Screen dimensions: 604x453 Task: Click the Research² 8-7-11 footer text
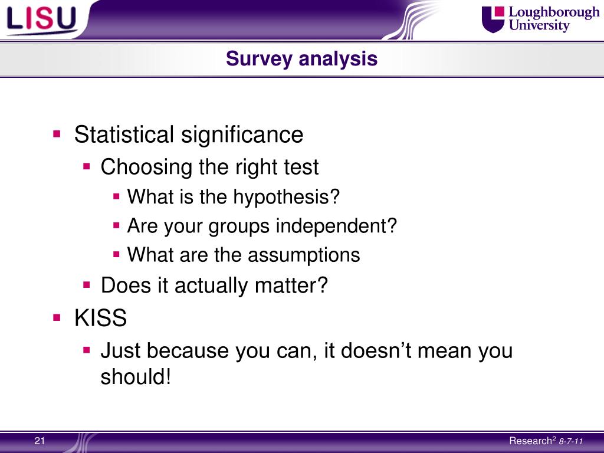546,441
